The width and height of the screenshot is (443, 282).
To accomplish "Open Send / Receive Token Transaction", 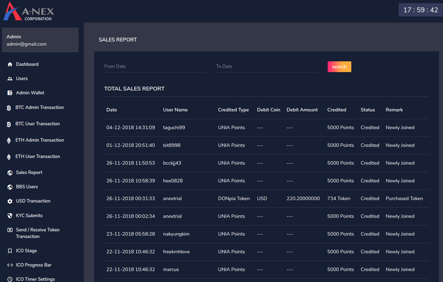I will pyautogui.click(x=38, y=233).
